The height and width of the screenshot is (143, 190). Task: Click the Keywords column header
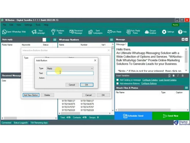(x=26, y=45)
